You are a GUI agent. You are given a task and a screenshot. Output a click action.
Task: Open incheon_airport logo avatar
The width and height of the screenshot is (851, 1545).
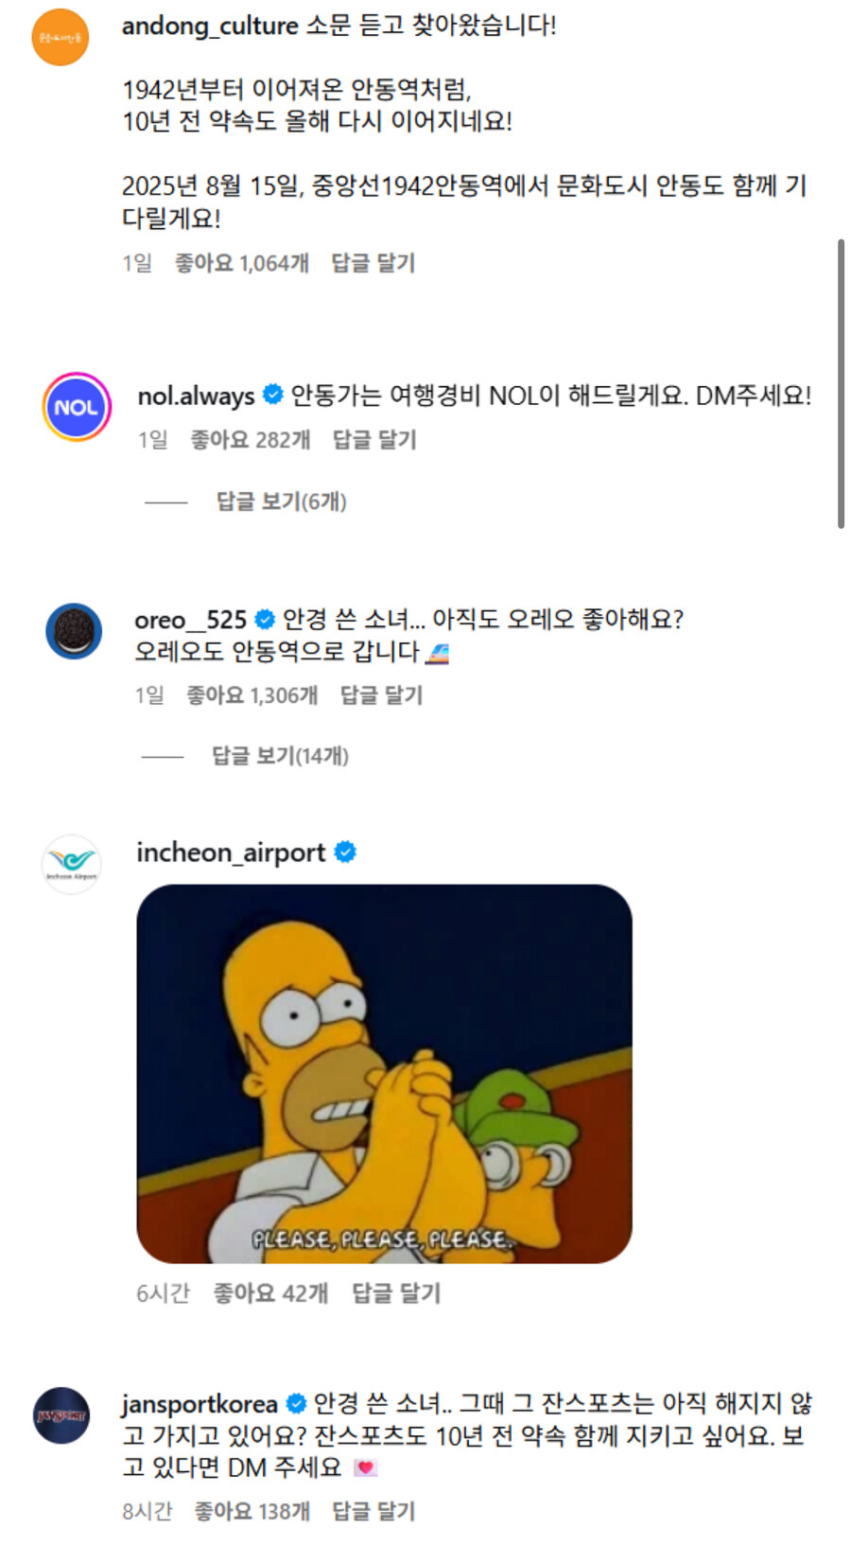click(x=71, y=864)
